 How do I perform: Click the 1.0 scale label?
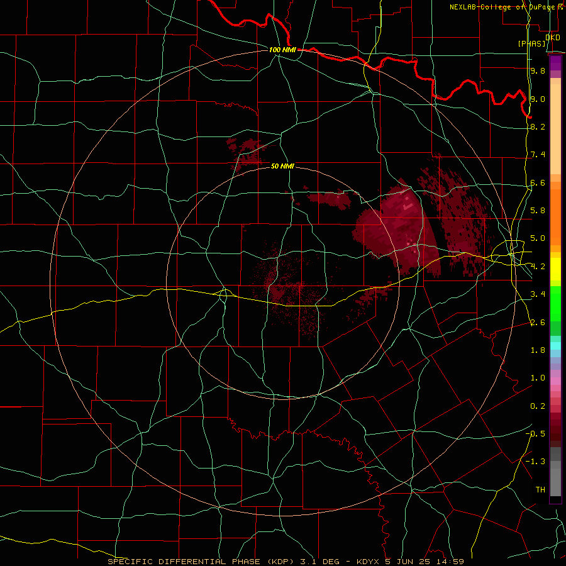(538, 378)
